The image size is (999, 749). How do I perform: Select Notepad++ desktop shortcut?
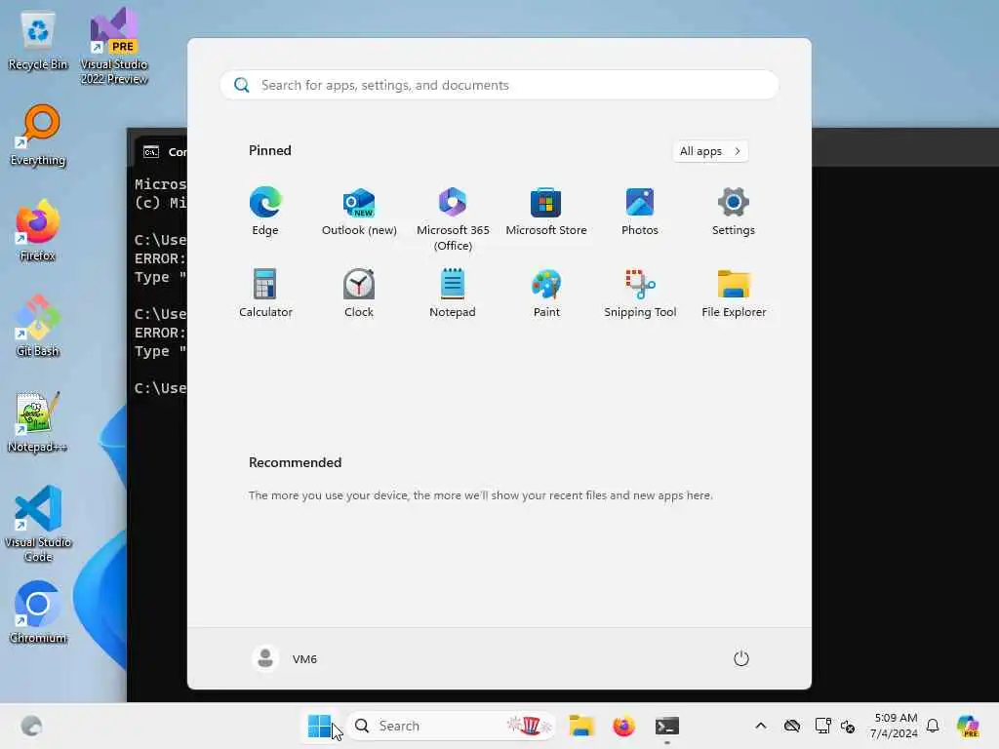click(38, 421)
